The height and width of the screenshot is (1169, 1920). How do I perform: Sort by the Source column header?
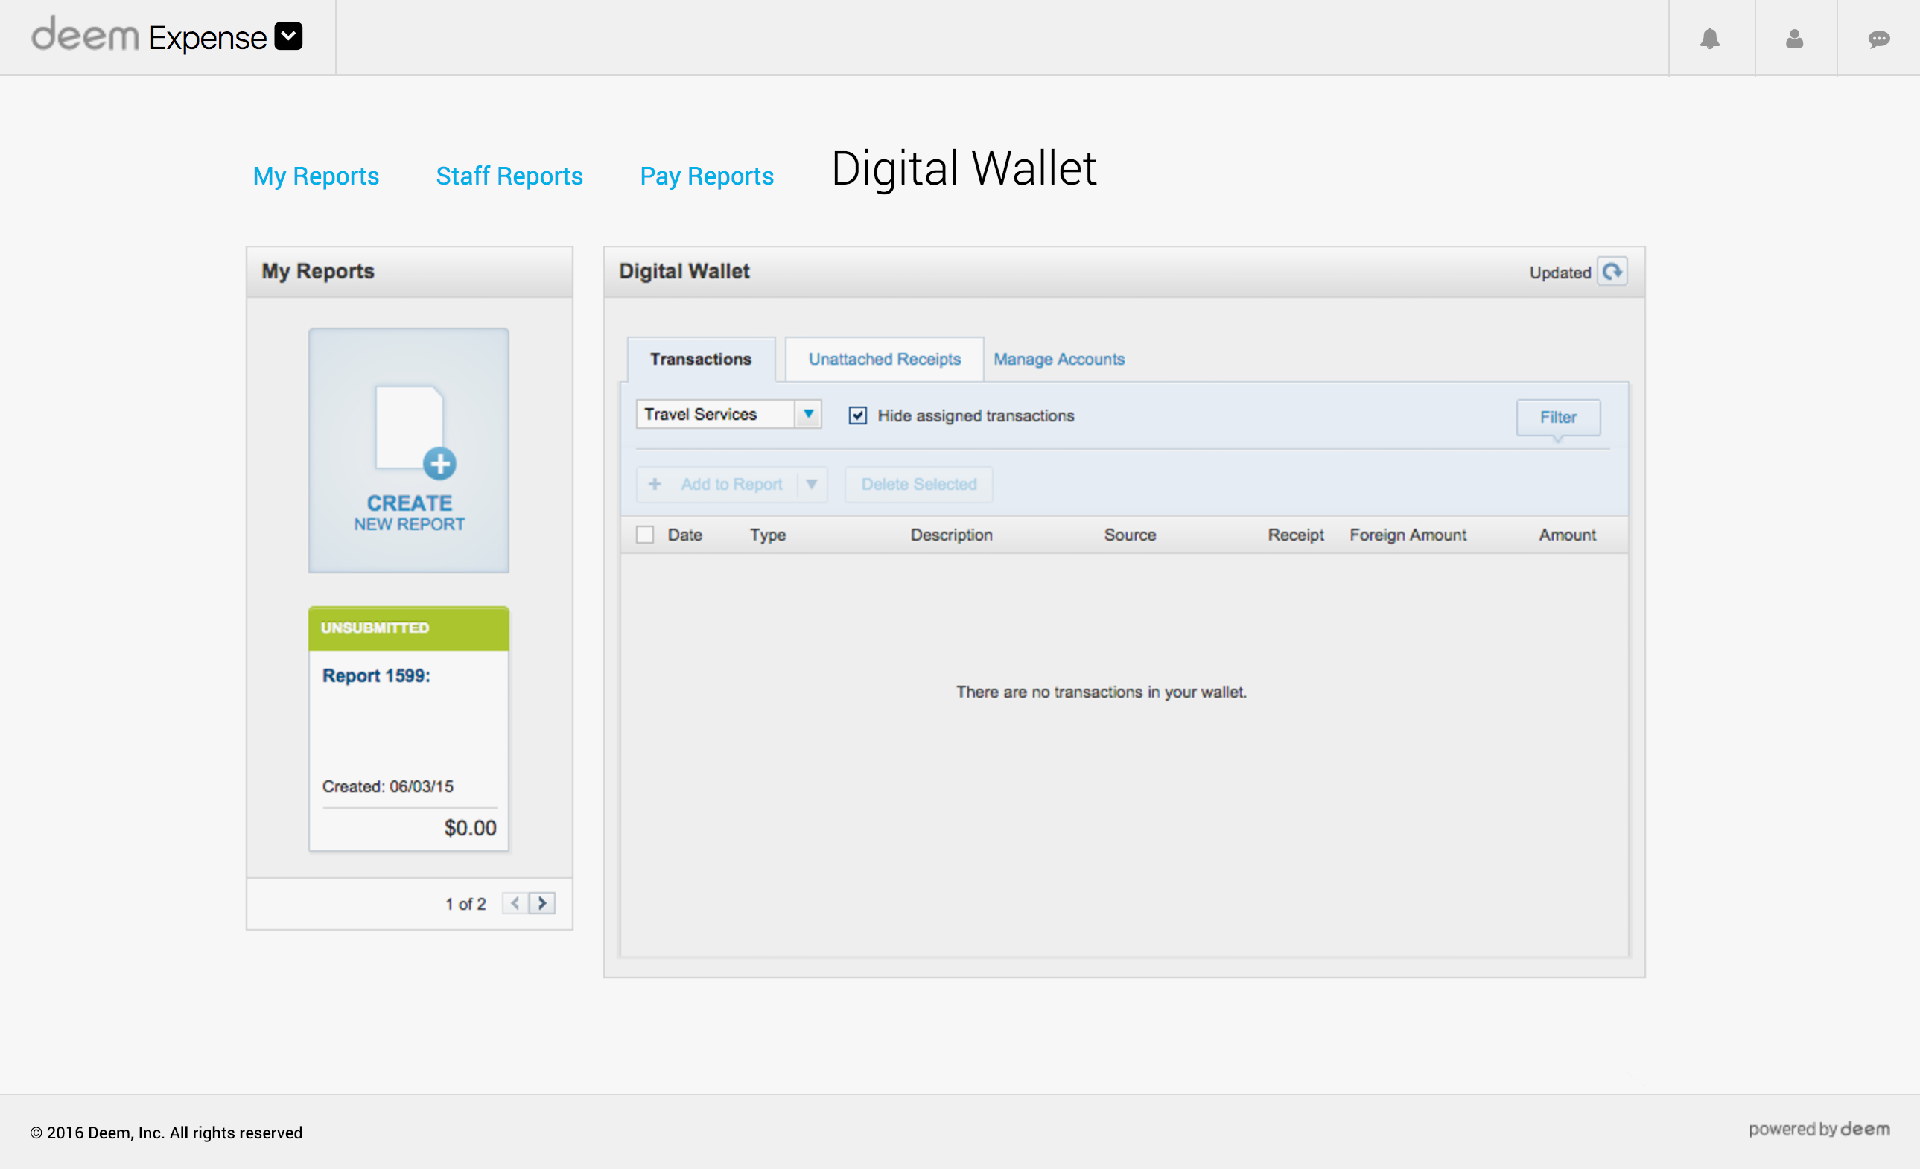(1129, 535)
